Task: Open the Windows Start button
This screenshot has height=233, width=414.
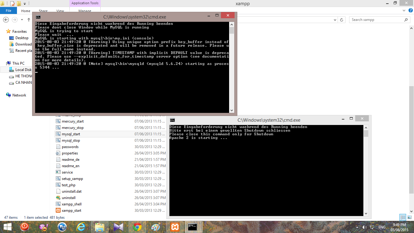Action: tap(7, 227)
